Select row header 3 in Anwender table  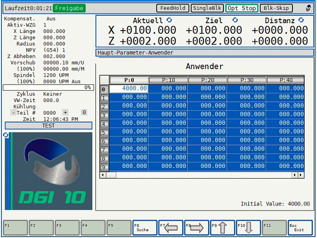(x=105, y=115)
